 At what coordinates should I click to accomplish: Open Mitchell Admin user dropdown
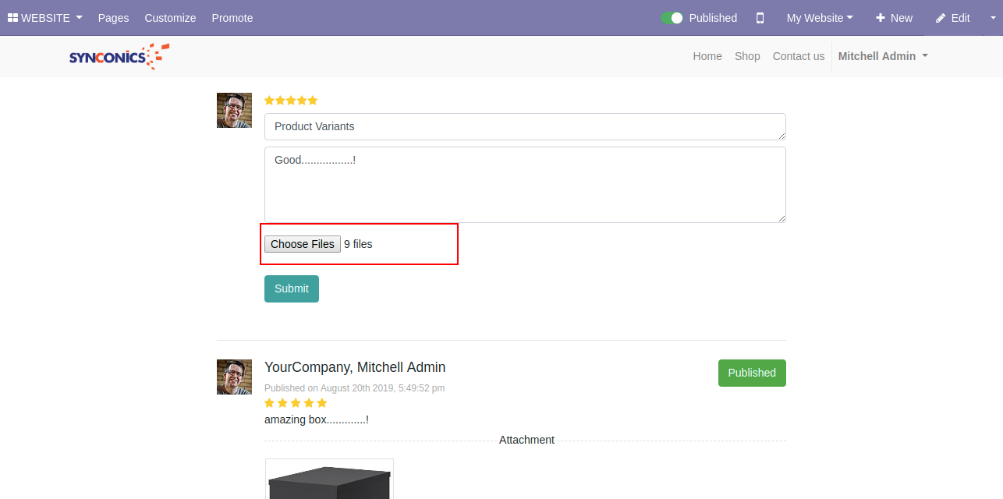coord(882,56)
